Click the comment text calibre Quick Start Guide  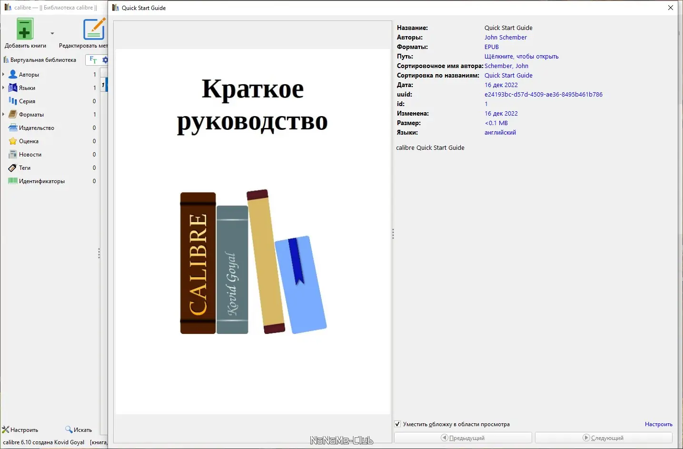click(x=430, y=147)
